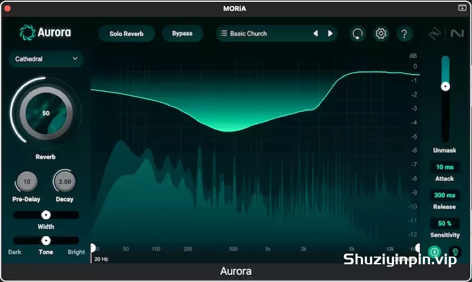The image size is (472, 282).
Task: Toggle the ear listen button for Unmask
Action: tap(455, 252)
